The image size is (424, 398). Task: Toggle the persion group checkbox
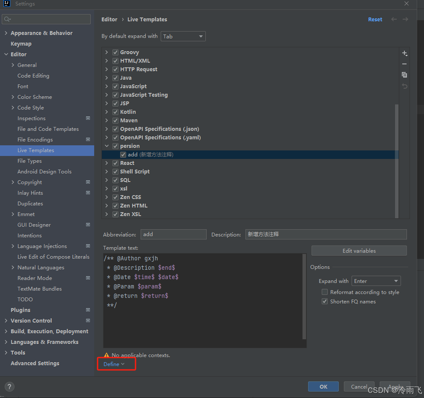(115, 146)
